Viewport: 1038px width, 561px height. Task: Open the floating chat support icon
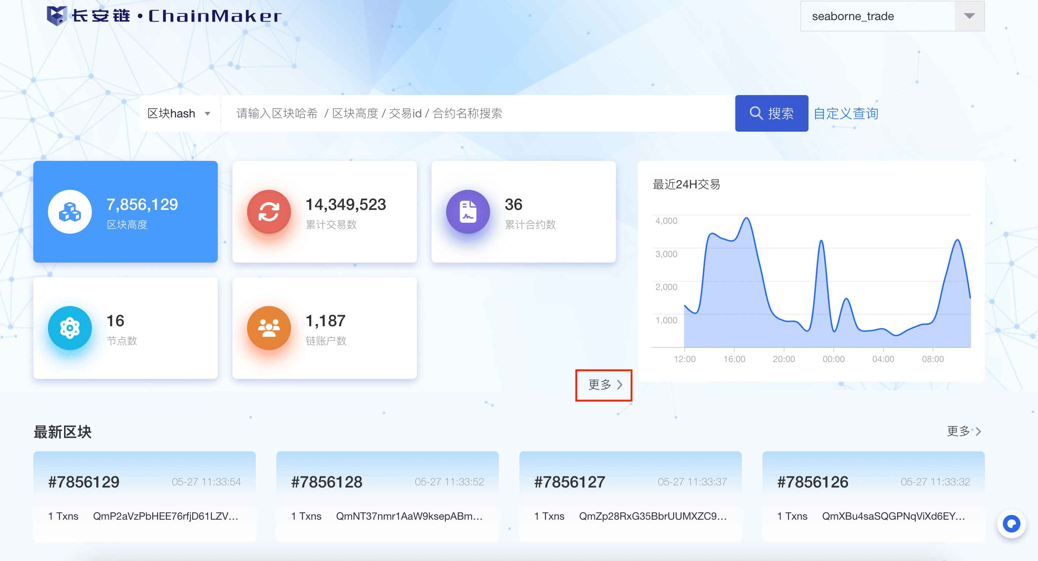pos(1011,524)
